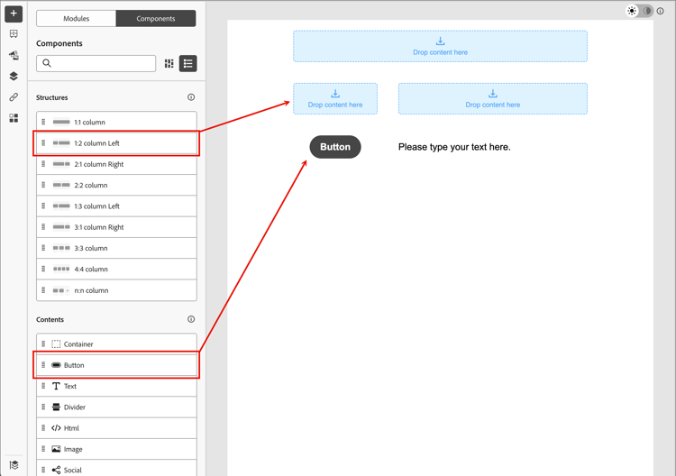Click the picture icon of Image component
676x476 pixels.
(x=56, y=449)
